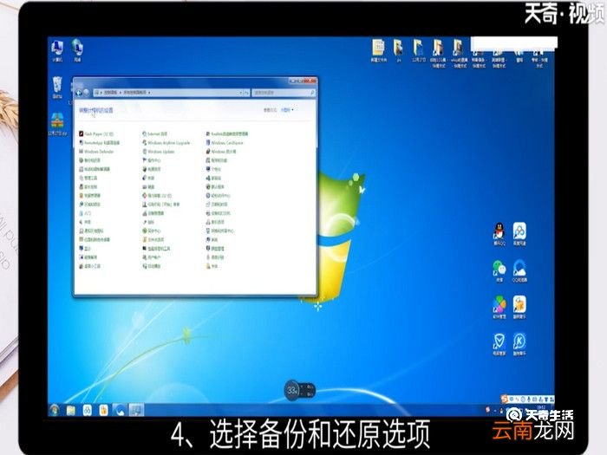Click the Control Panel address bar
Viewport: 607px width, 455px height.
172,93
